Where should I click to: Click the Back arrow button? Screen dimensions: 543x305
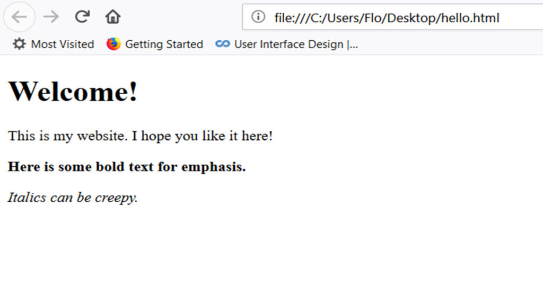tap(19, 17)
